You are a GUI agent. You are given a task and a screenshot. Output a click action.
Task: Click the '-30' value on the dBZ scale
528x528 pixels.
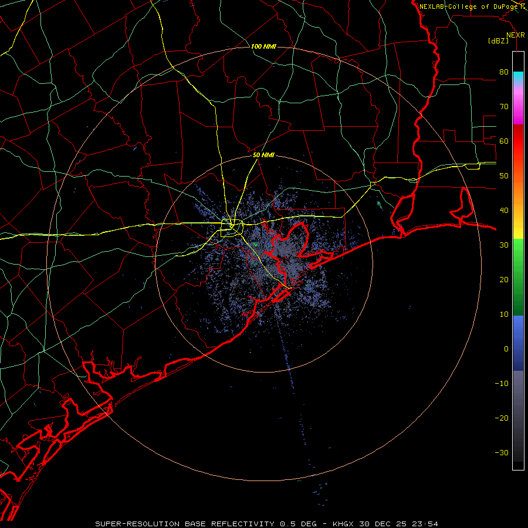tap(502, 452)
